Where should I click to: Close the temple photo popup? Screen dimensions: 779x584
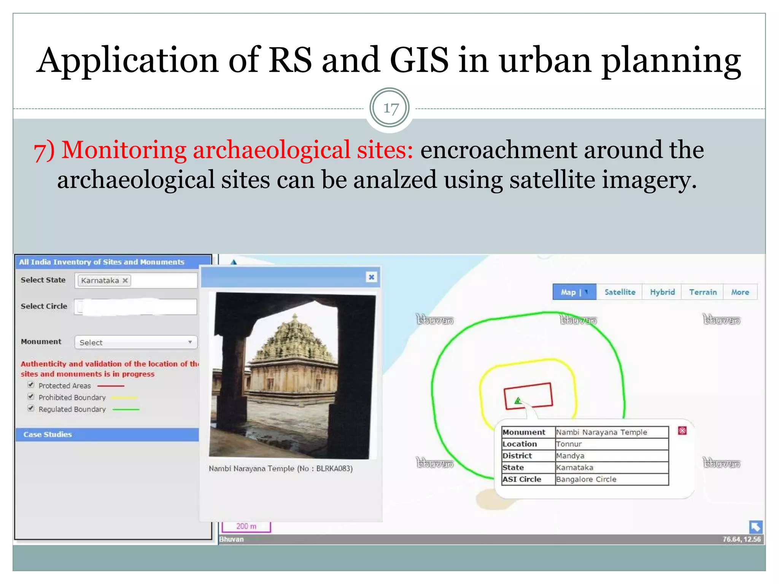371,277
